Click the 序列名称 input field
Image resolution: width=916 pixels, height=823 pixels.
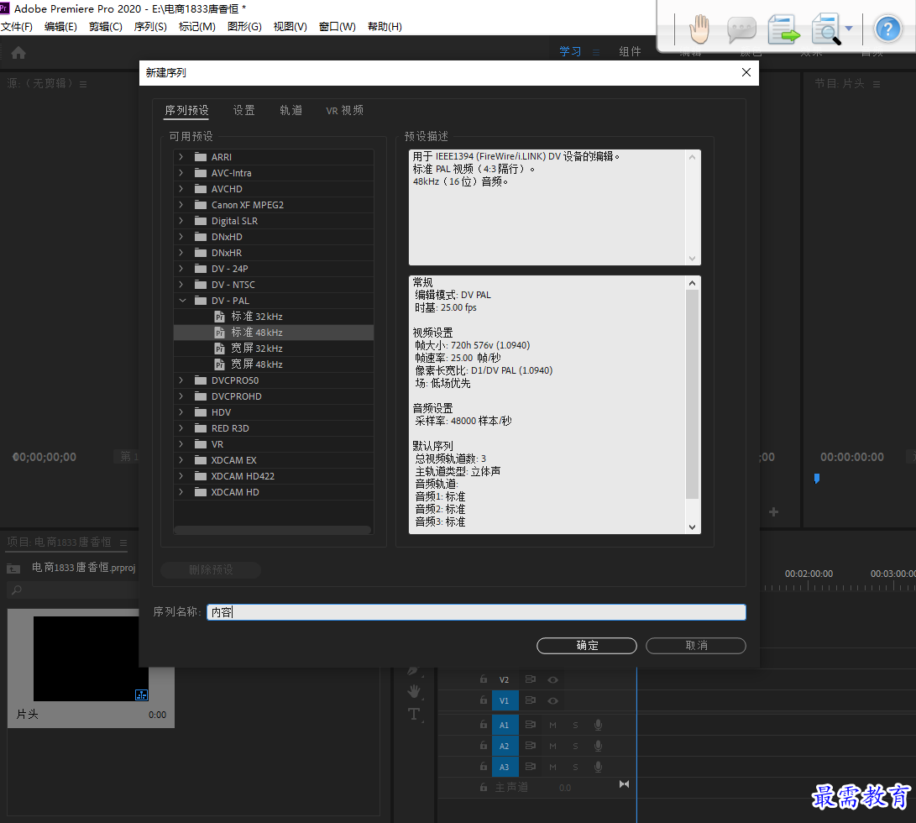(476, 612)
